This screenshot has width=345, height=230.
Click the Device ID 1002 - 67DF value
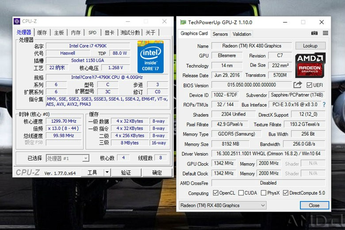click(x=226, y=95)
